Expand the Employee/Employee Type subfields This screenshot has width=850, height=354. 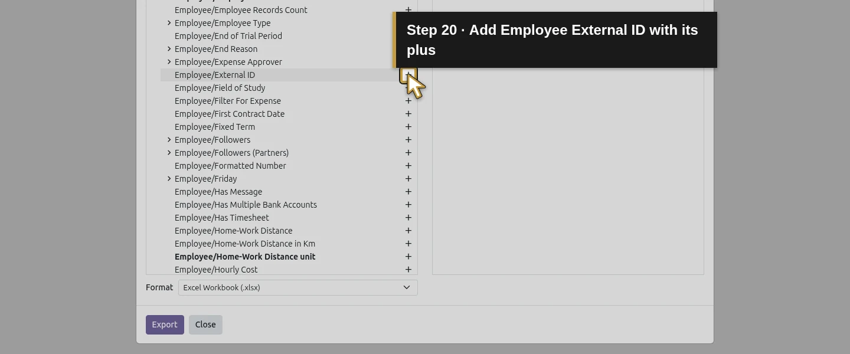tap(169, 23)
